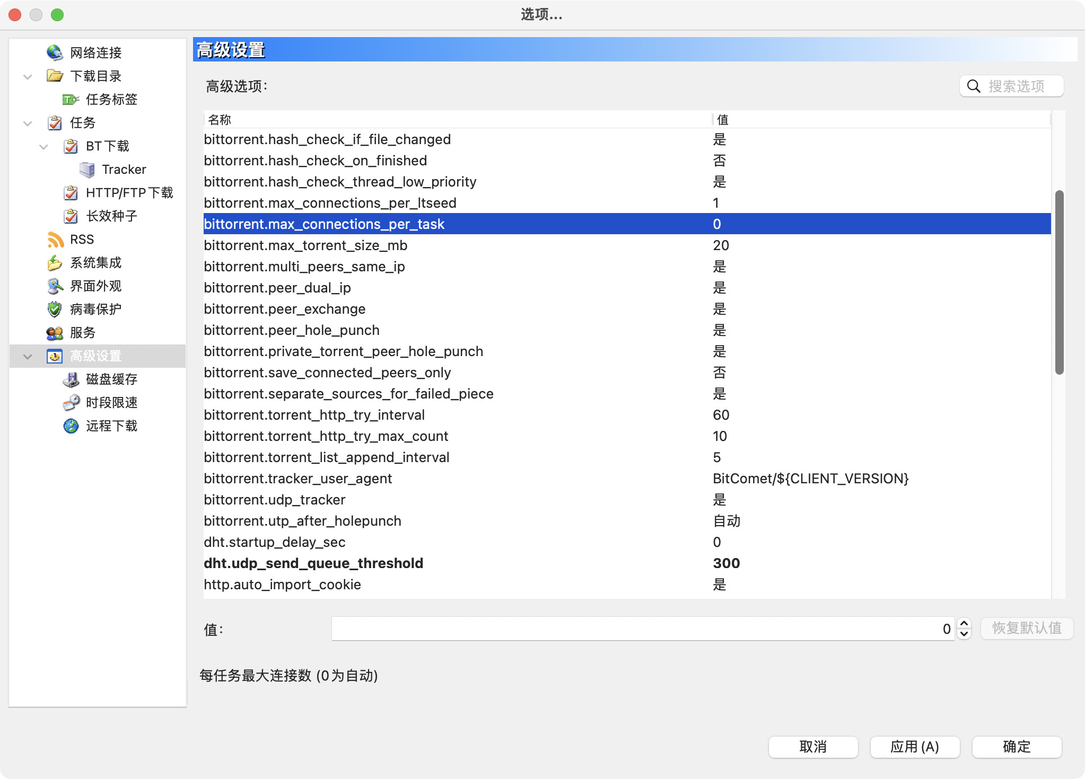Click the 取消 button
Screen dimensions: 1085x779
[x=813, y=747]
